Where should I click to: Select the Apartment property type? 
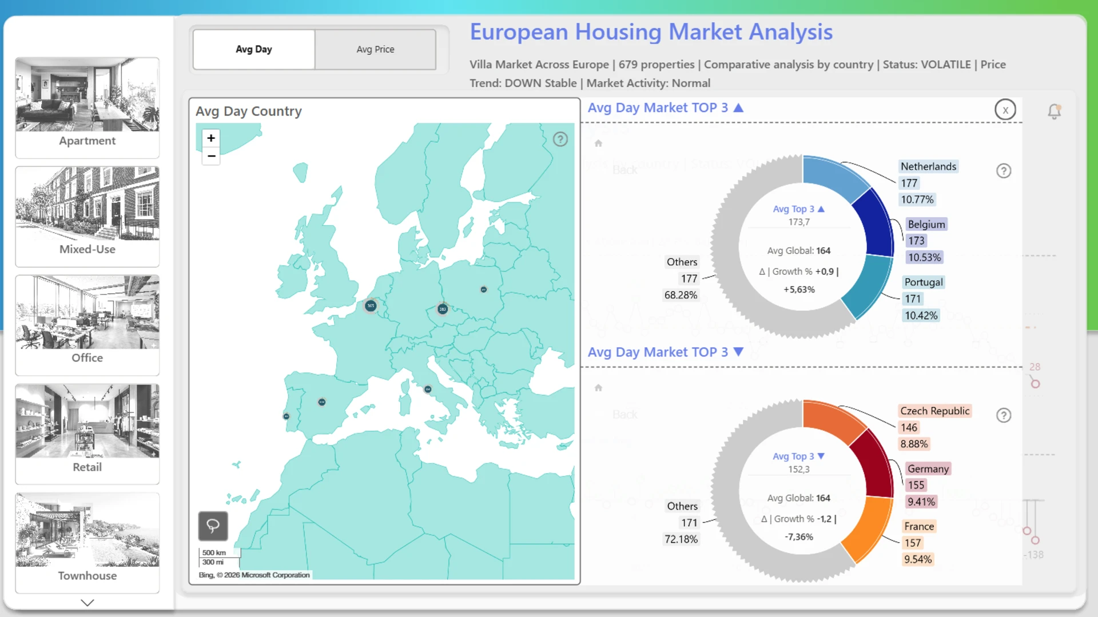pyautogui.click(x=87, y=107)
